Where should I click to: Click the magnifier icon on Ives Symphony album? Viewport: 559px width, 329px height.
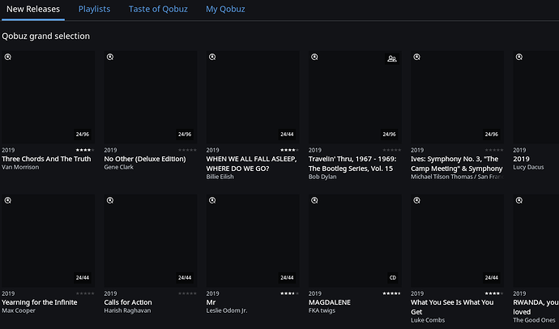(x=416, y=57)
